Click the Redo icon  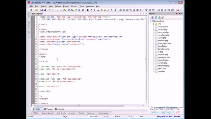53,10
